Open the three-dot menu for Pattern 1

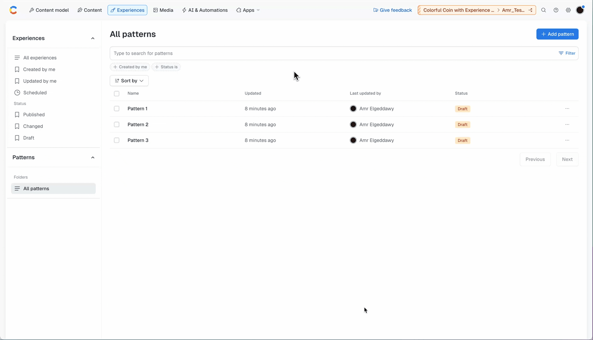(x=567, y=108)
